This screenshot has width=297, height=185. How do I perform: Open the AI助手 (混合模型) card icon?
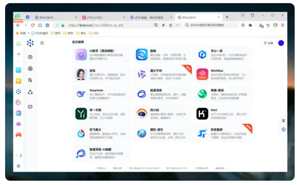pos(81,55)
